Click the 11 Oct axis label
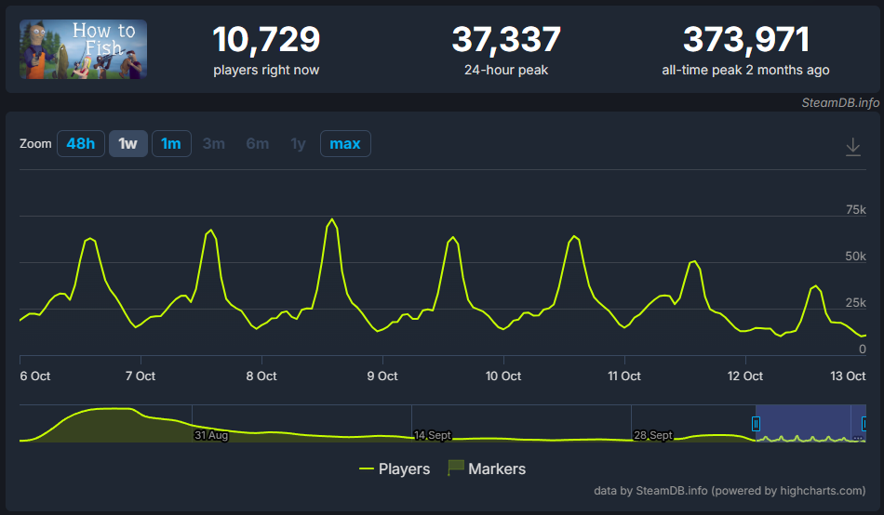The width and height of the screenshot is (884, 515). point(624,376)
